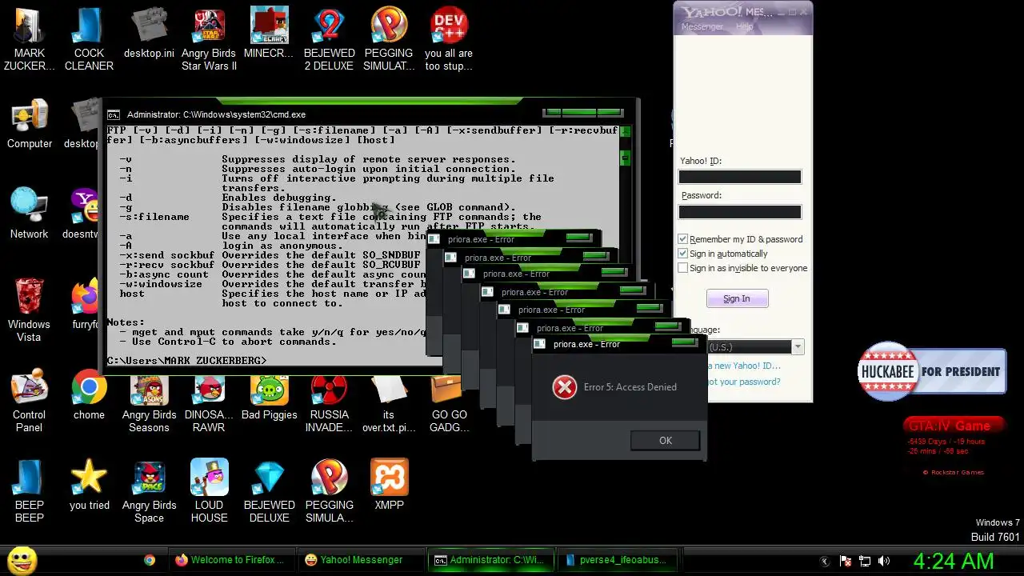This screenshot has width=1024, height=576.
Task: Launch Angry Birds Space
Action: pyautogui.click(x=149, y=491)
